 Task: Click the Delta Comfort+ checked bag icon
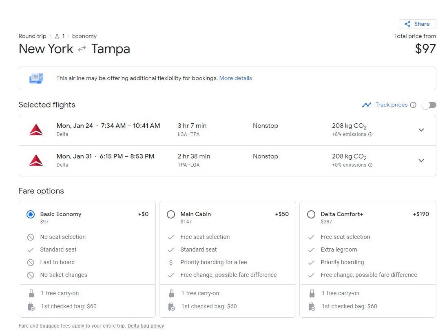[x=312, y=307]
